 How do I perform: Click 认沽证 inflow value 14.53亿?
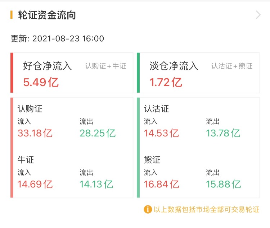tap(162, 134)
